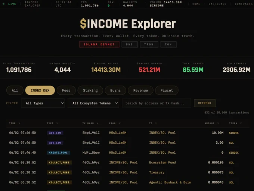This screenshot has height=191, width=254.
Task: Switch to the Revenue tab
Action: [140, 90]
